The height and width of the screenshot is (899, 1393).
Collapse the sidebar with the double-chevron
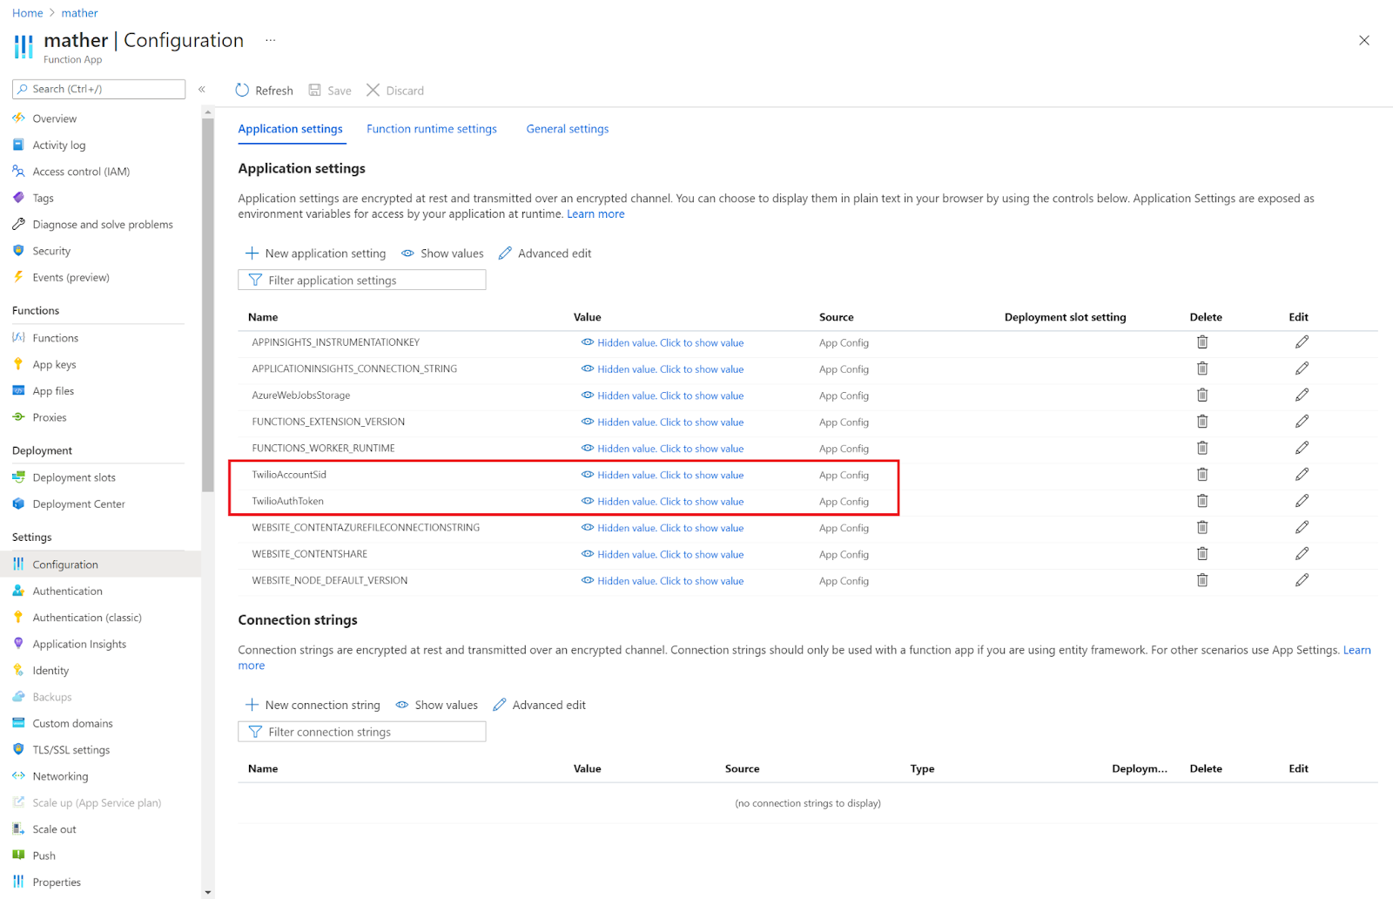point(201,89)
